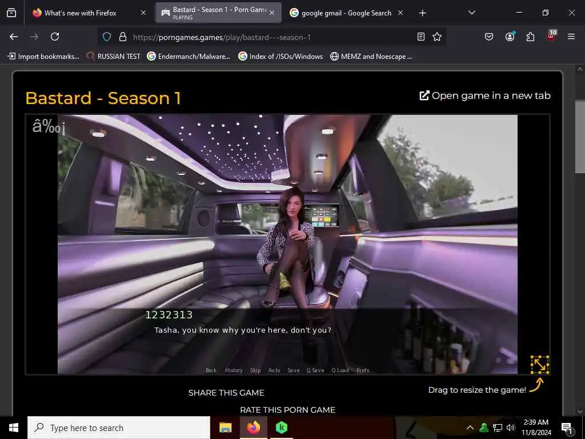Launch File Explorer from the taskbar

point(225,428)
